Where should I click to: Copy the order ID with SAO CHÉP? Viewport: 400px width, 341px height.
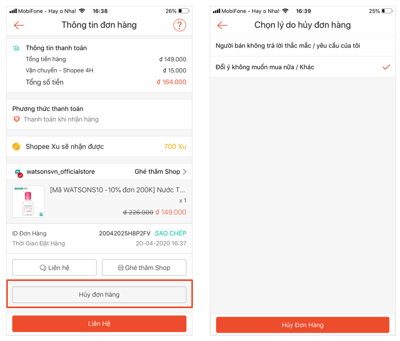pyautogui.click(x=170, y=233)
